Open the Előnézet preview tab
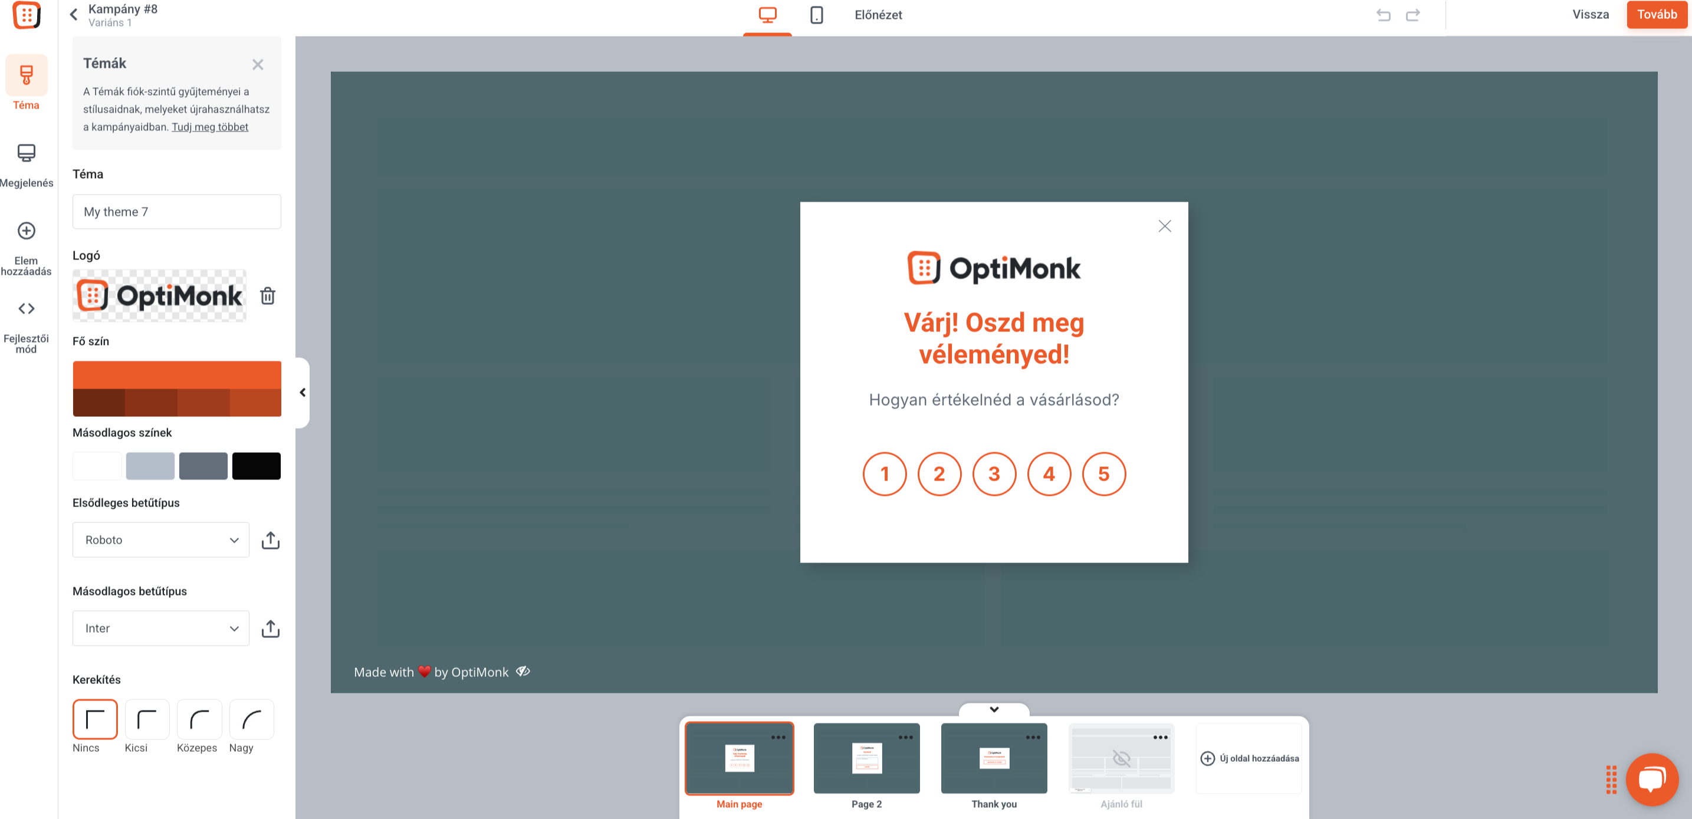The height and width of the screenshot is (819, 1692). point(878,15)
